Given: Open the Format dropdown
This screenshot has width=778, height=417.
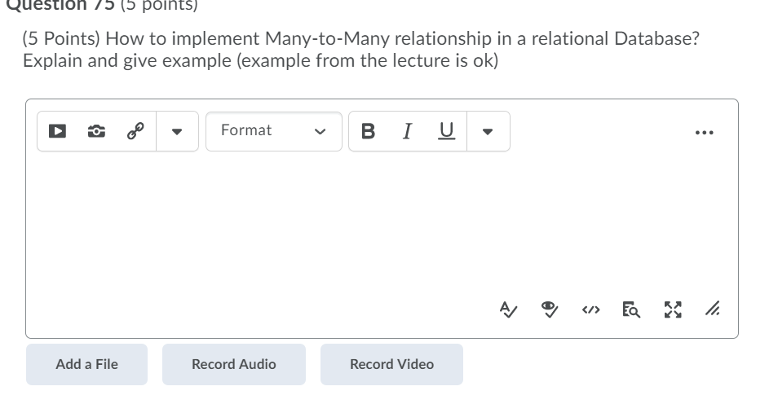Looking at the screenshot, I should coord(274,131).
